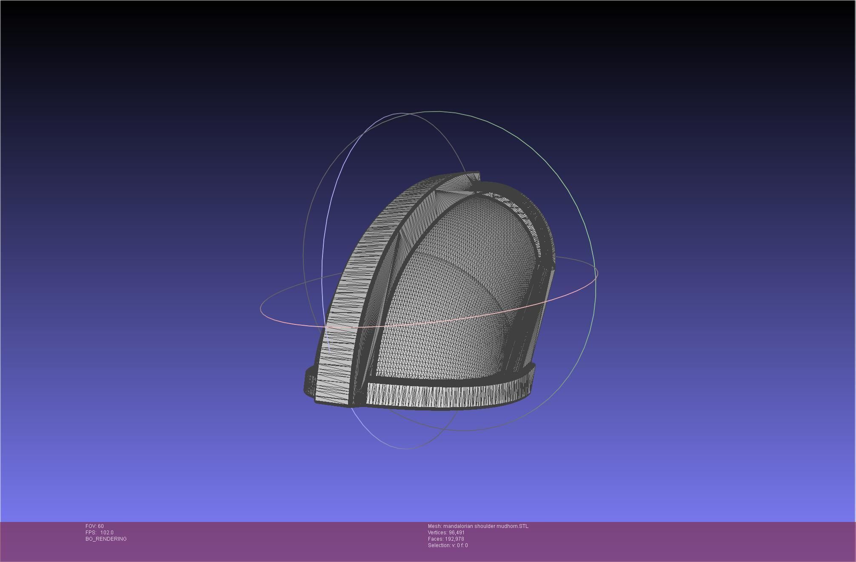856x562 pixels.
Task: Click the Vertices: 96,491 count
Action: tap(446, 533)
